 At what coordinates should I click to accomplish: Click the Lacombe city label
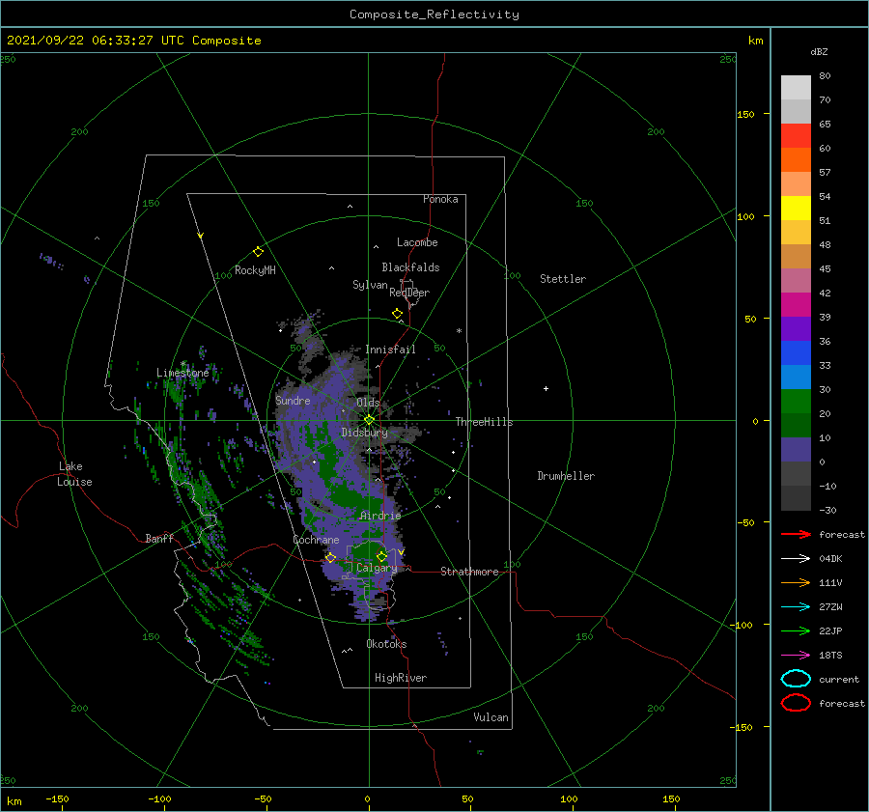(x=417, y=242)
